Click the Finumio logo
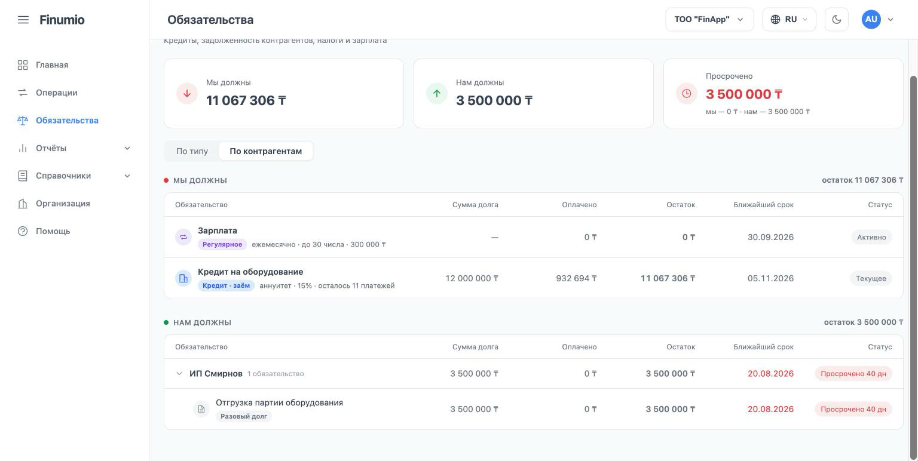 click(x=62, y=20)
